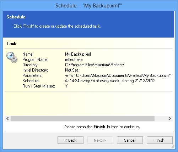Click the 'Task' section heading

(11, 44)
